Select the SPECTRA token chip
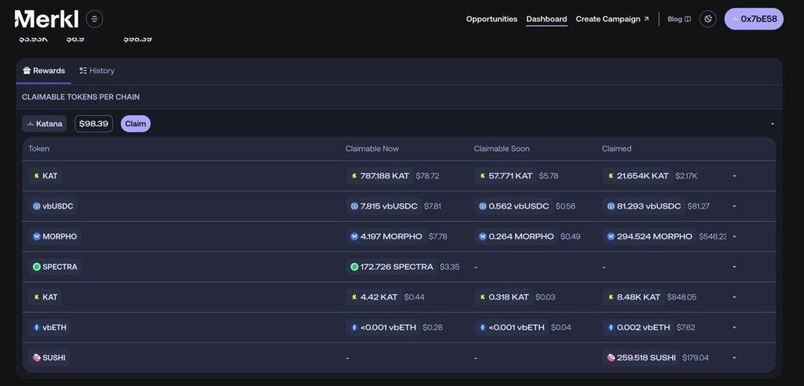Screen dimensions: 804x386 (55, 267)
